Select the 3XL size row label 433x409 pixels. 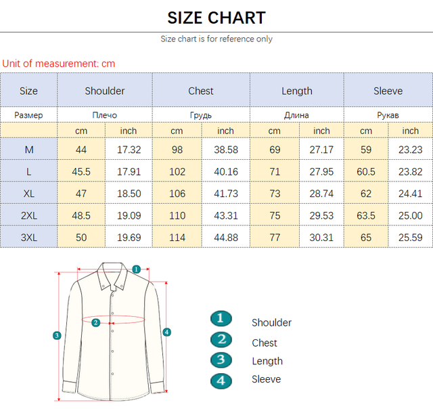(28, 238)
